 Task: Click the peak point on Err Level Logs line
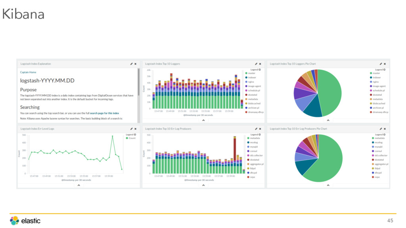point(112,136)
